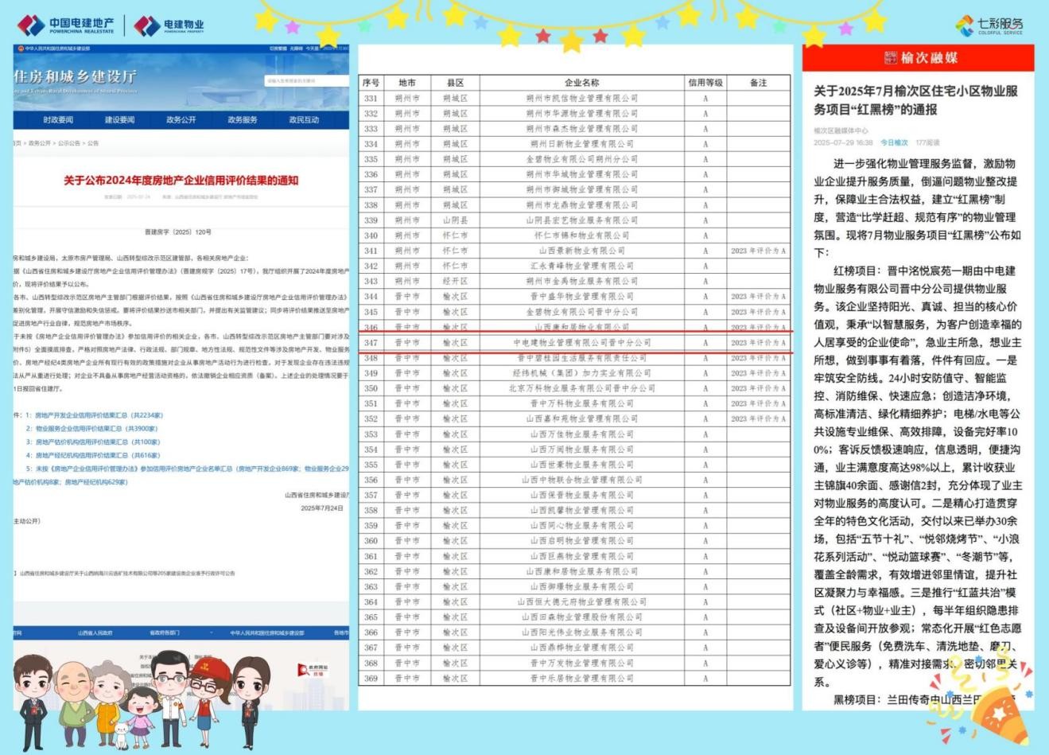Click table cell 经纬机械（集团）加力实业有限公司
This screenshot has height=755, width=1049.
(x=581, y=373)
